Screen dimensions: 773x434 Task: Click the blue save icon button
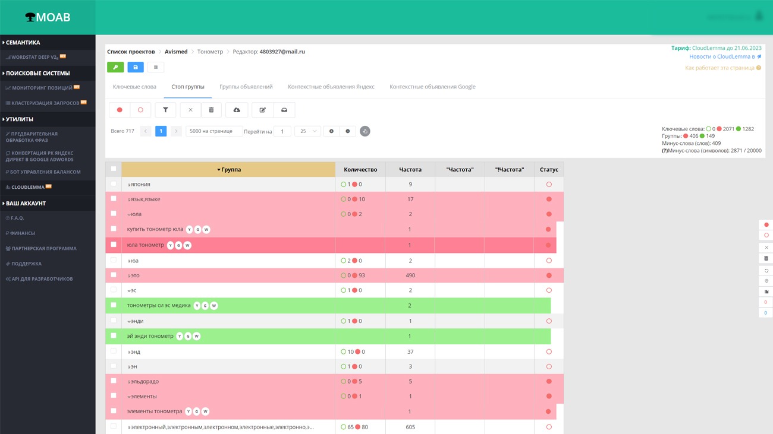136,67
